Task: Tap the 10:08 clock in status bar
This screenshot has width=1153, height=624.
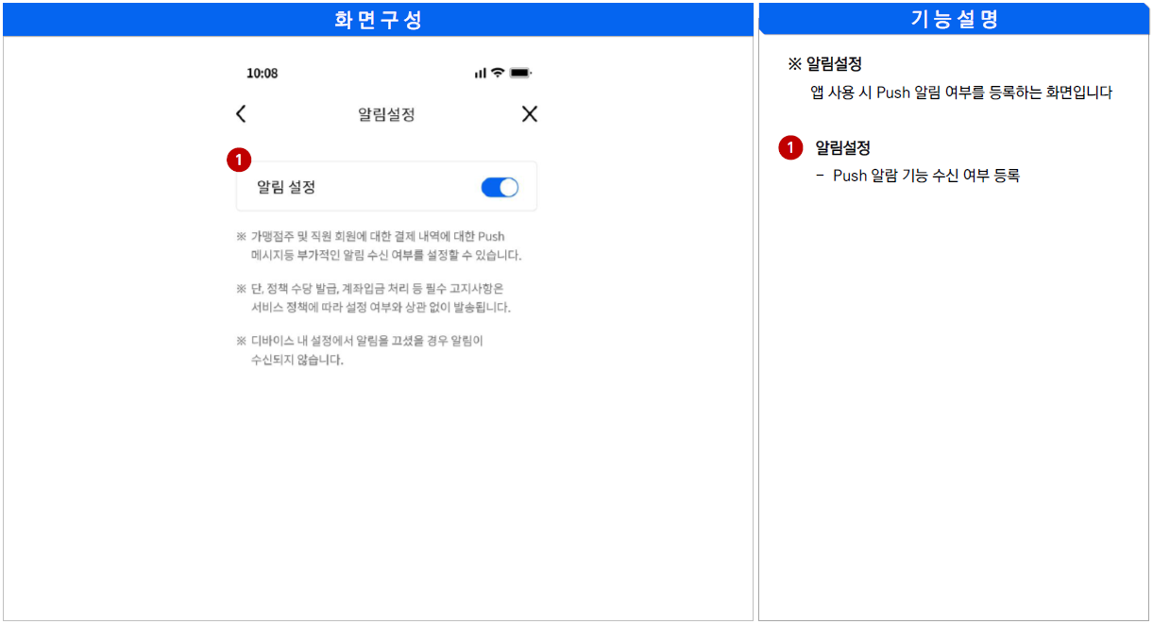Action: (x=263, y=74)
